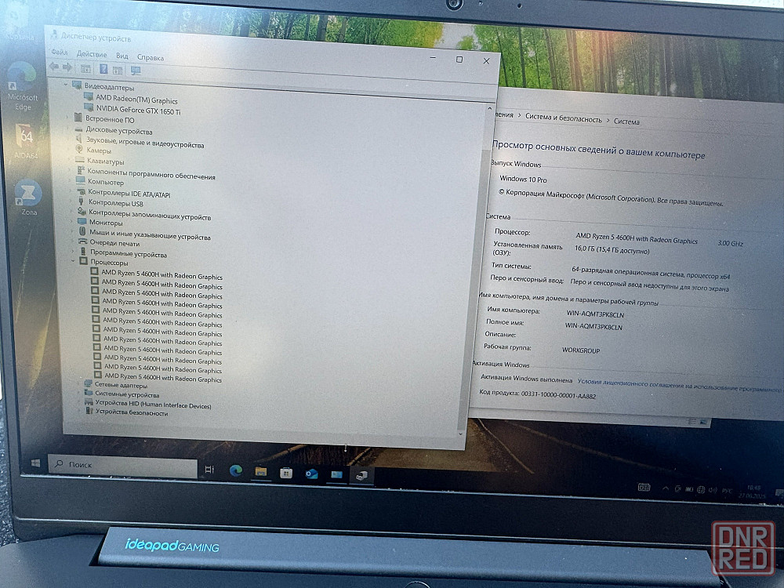Open Microsoft Edge from the desktop shortcut
Screen dimensions: 784x588
23,85
